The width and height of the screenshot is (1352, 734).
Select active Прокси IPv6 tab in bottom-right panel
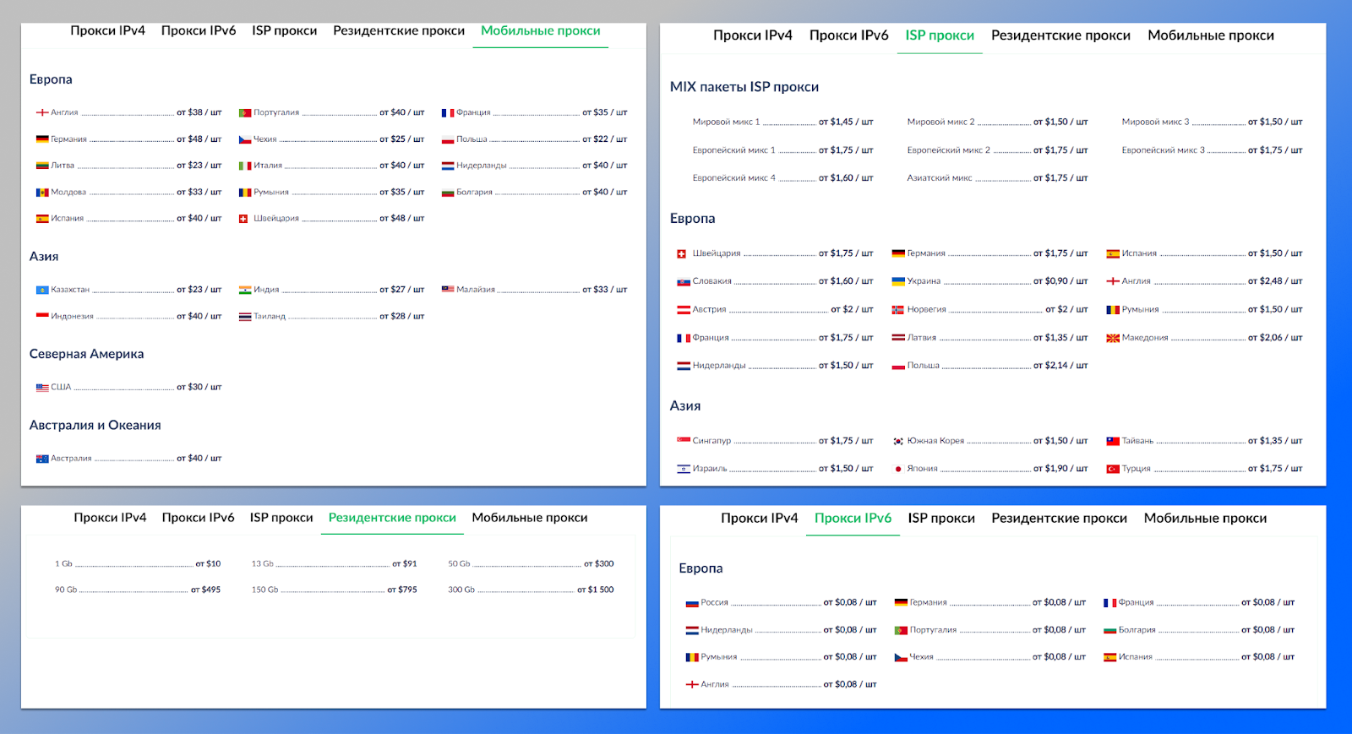tap(853, 519)
